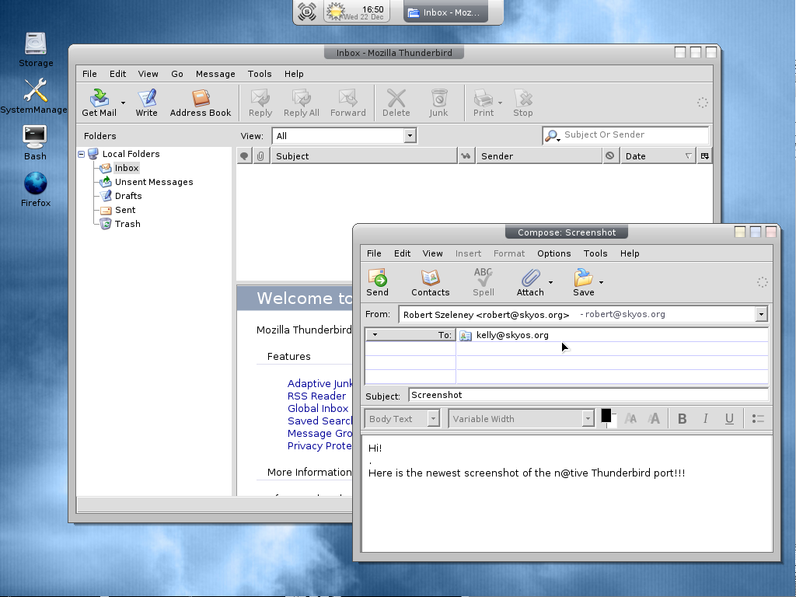Open Tools menu in main window

[260, 74]
